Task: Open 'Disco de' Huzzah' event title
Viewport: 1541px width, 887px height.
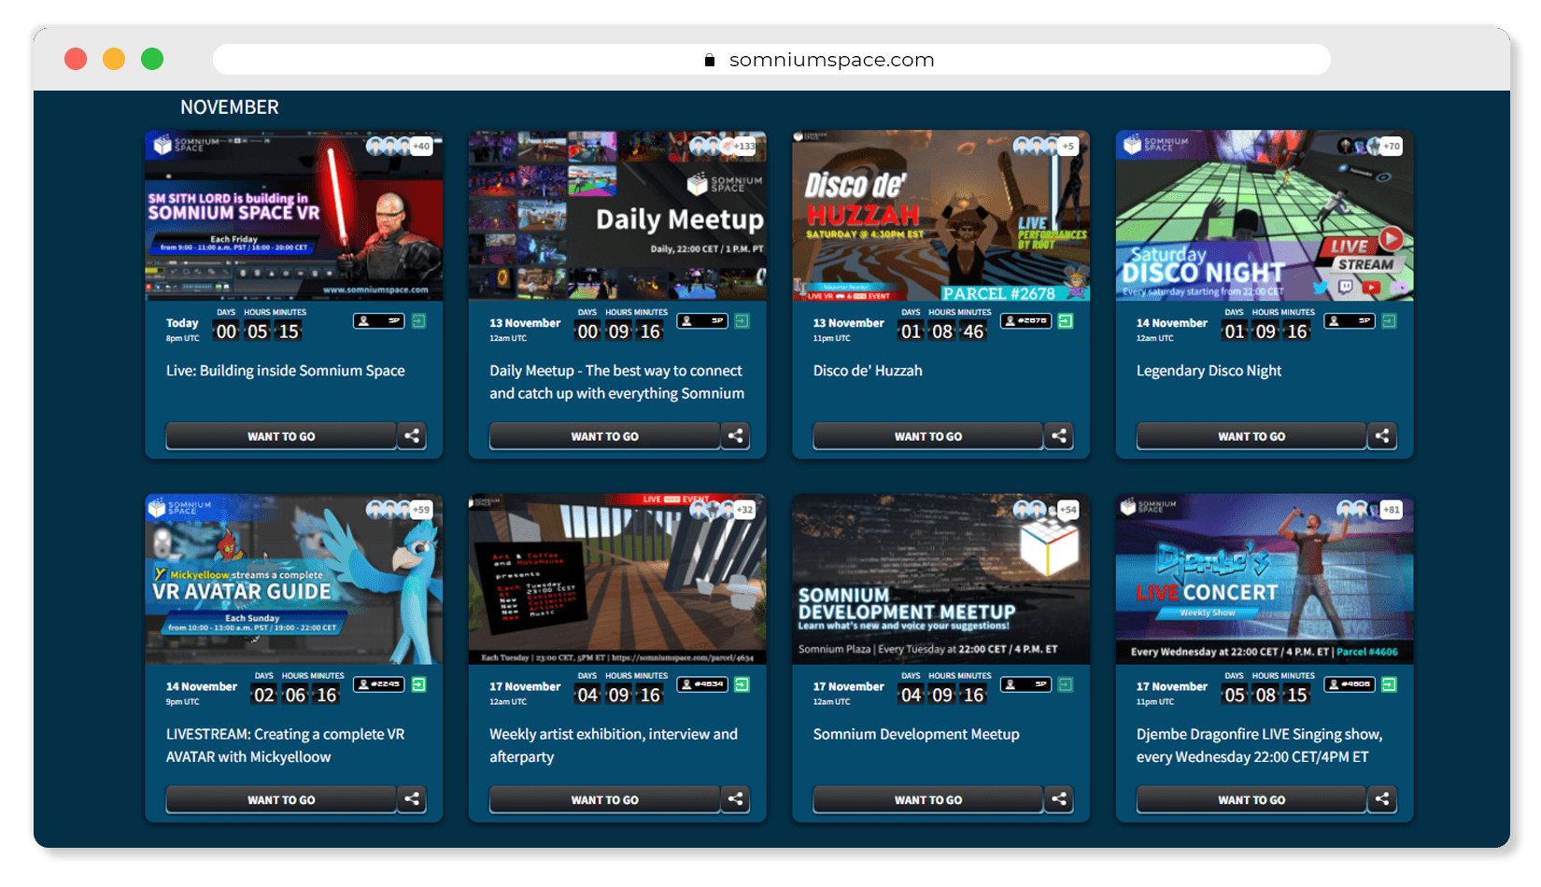Action: [x=868, y=371]
